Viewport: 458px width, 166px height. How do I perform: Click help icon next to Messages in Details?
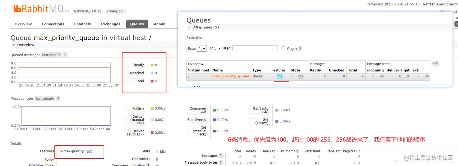pos(221,156)
